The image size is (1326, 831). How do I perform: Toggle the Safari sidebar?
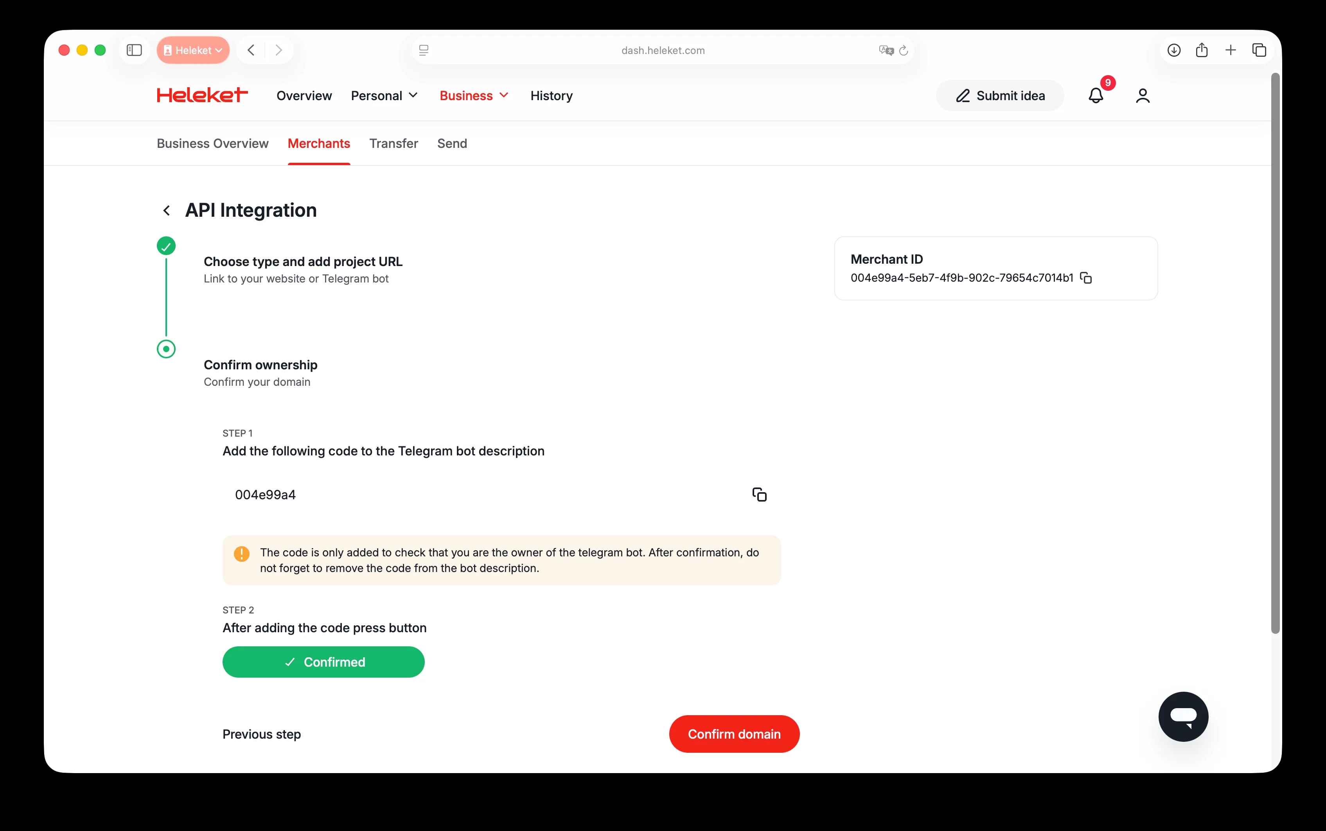pos(134,50)
